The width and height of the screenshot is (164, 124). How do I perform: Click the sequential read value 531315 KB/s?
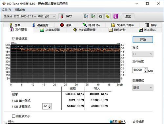click(74, 94)
